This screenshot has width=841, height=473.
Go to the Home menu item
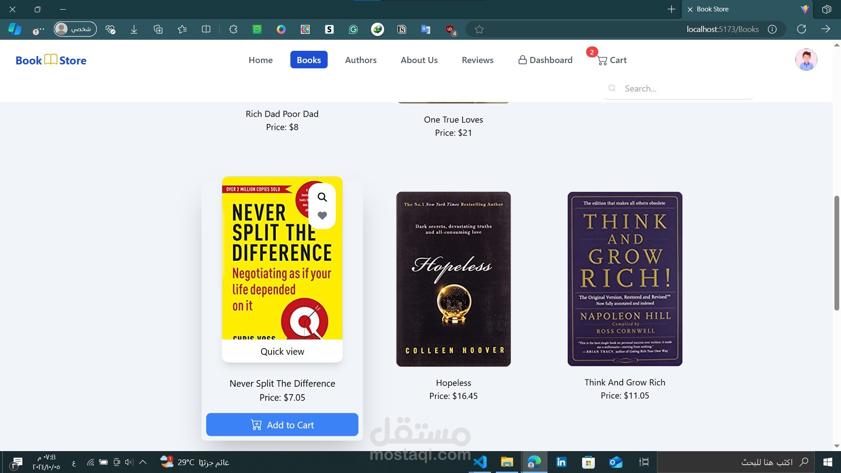point(261,60)
